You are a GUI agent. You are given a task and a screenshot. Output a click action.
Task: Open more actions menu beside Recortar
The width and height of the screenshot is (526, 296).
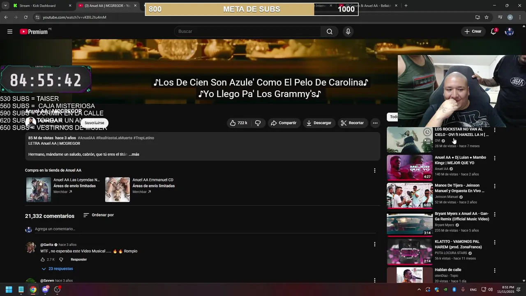click(375, 123)
